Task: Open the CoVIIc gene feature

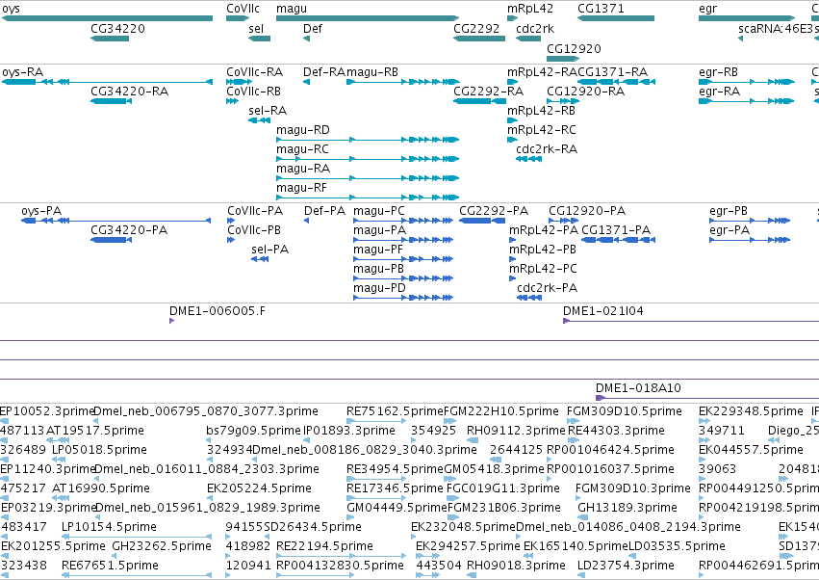Action: point(238,18)
